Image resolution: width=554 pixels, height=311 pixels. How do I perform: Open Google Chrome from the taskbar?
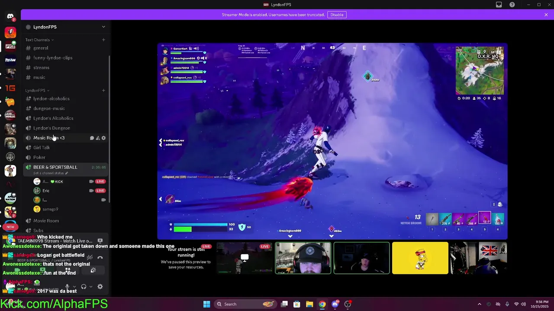[x=322, y=304]
